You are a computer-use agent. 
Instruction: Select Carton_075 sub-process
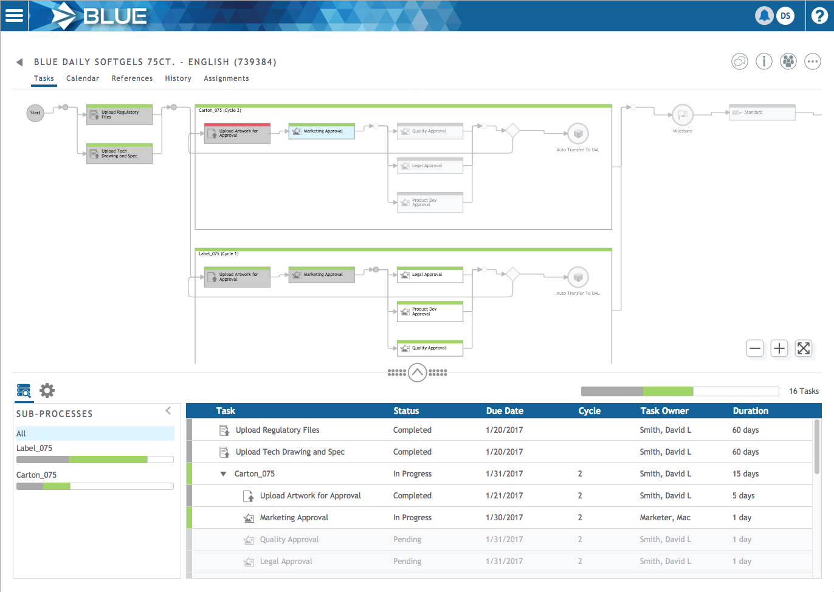(x=36, y=475)
